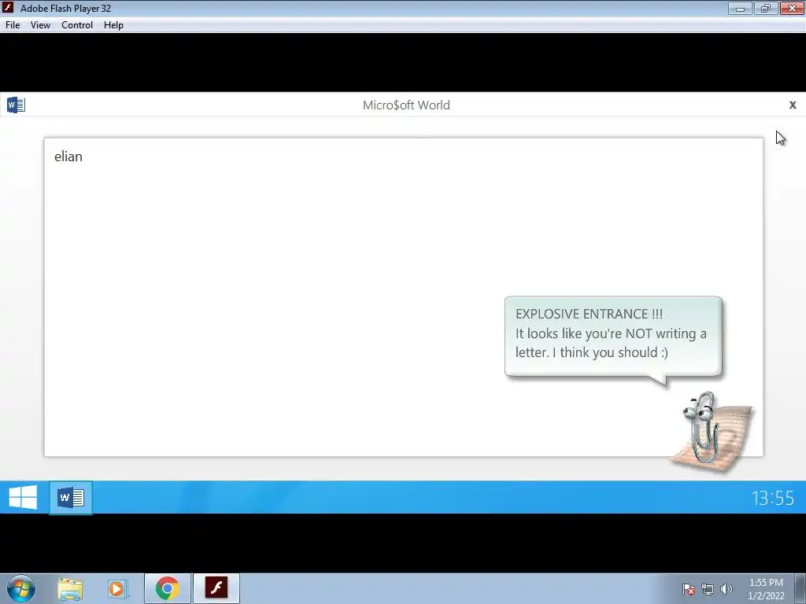Screen dimensions: 806x604
Task: Close the Micro$oft World window with the x button
Action: pos(793,105)
